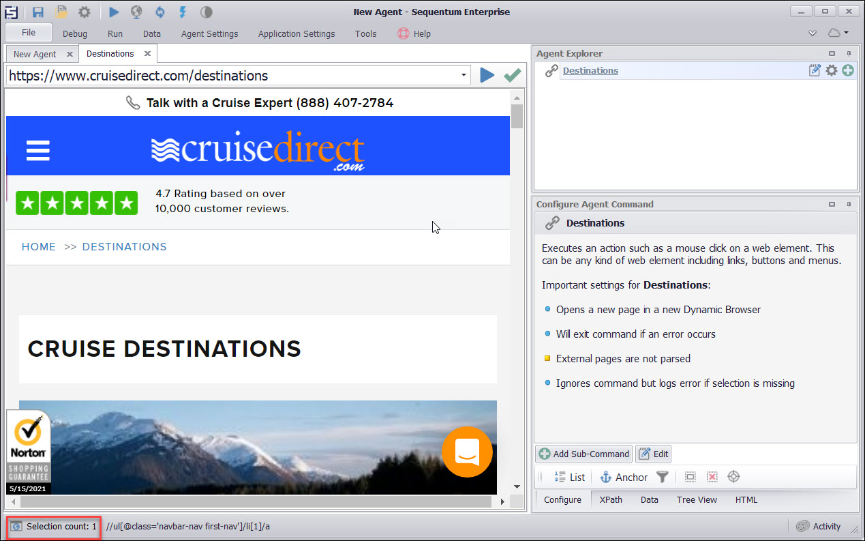Click the HOME breadcrumb link
Viewport: 865px width, 541px height.
pyautogui.click(x=39, y=247)
